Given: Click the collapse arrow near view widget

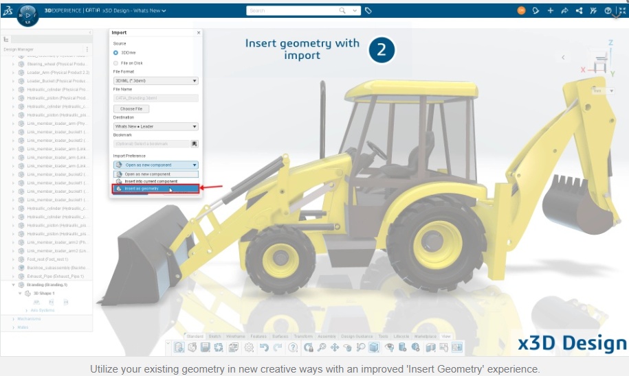Looking at the screenshot, I should (x=563, y=57).
